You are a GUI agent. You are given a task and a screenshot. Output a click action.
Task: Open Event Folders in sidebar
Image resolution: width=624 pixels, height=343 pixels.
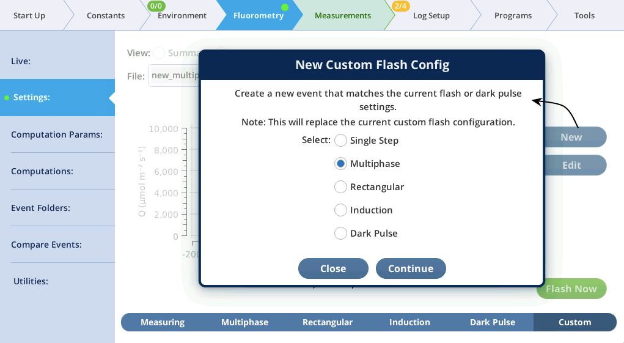click(x=57, y=208)
